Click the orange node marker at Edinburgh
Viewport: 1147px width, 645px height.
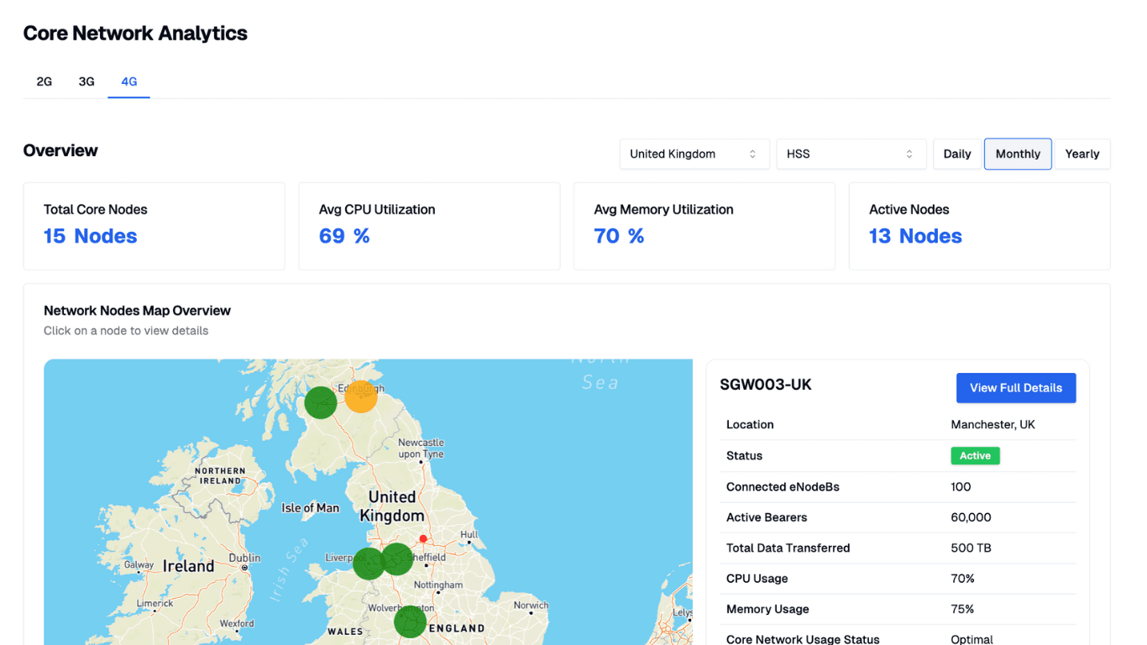click(361, 396)
